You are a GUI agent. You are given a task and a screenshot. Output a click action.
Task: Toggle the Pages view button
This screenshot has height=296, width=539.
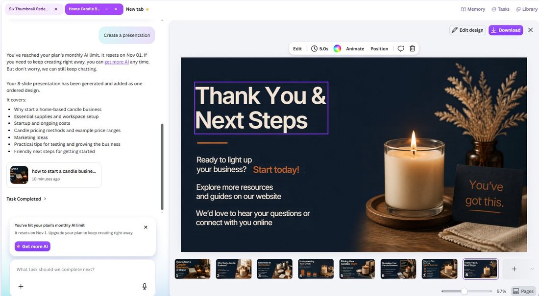coord(523,291)
